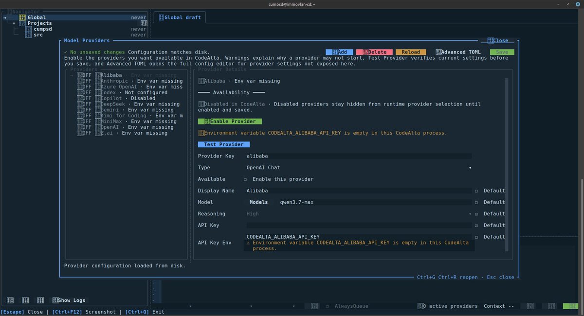This screenshot has height=316, width=584.
Task: Click API Key Env field CODEALTA_ALIBABA_API_KEY
Action: point(359,237)
